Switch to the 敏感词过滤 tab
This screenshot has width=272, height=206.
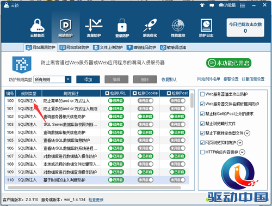click(x=173, y=47)
